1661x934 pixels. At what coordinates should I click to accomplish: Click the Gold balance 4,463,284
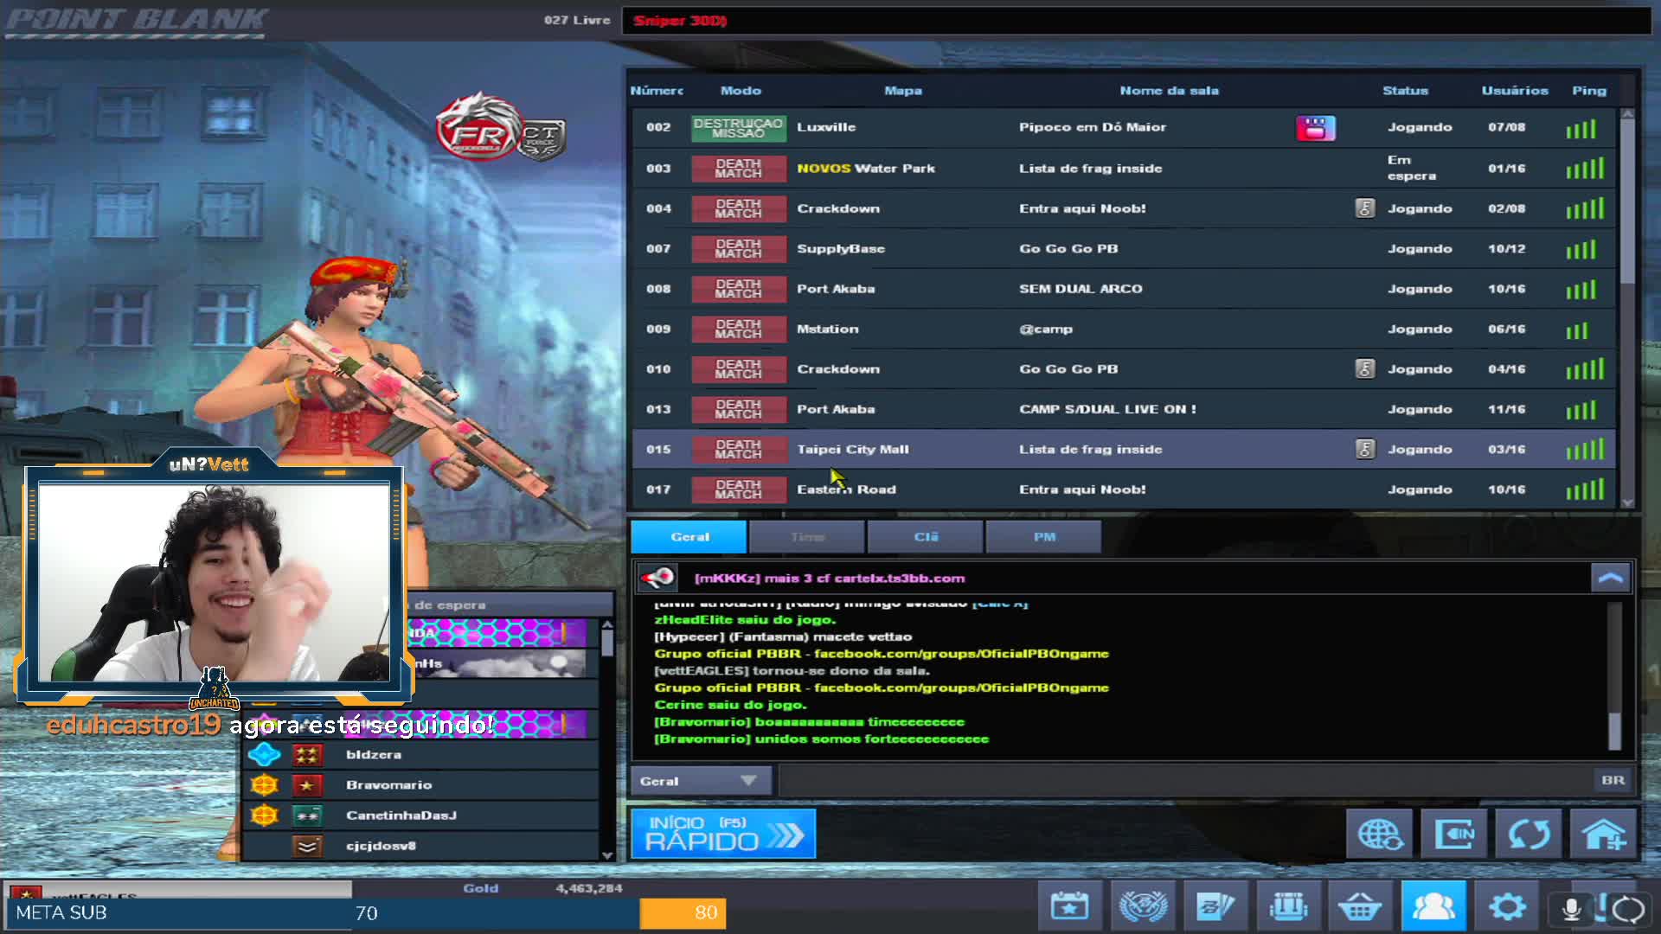click(x=588, y=888)
